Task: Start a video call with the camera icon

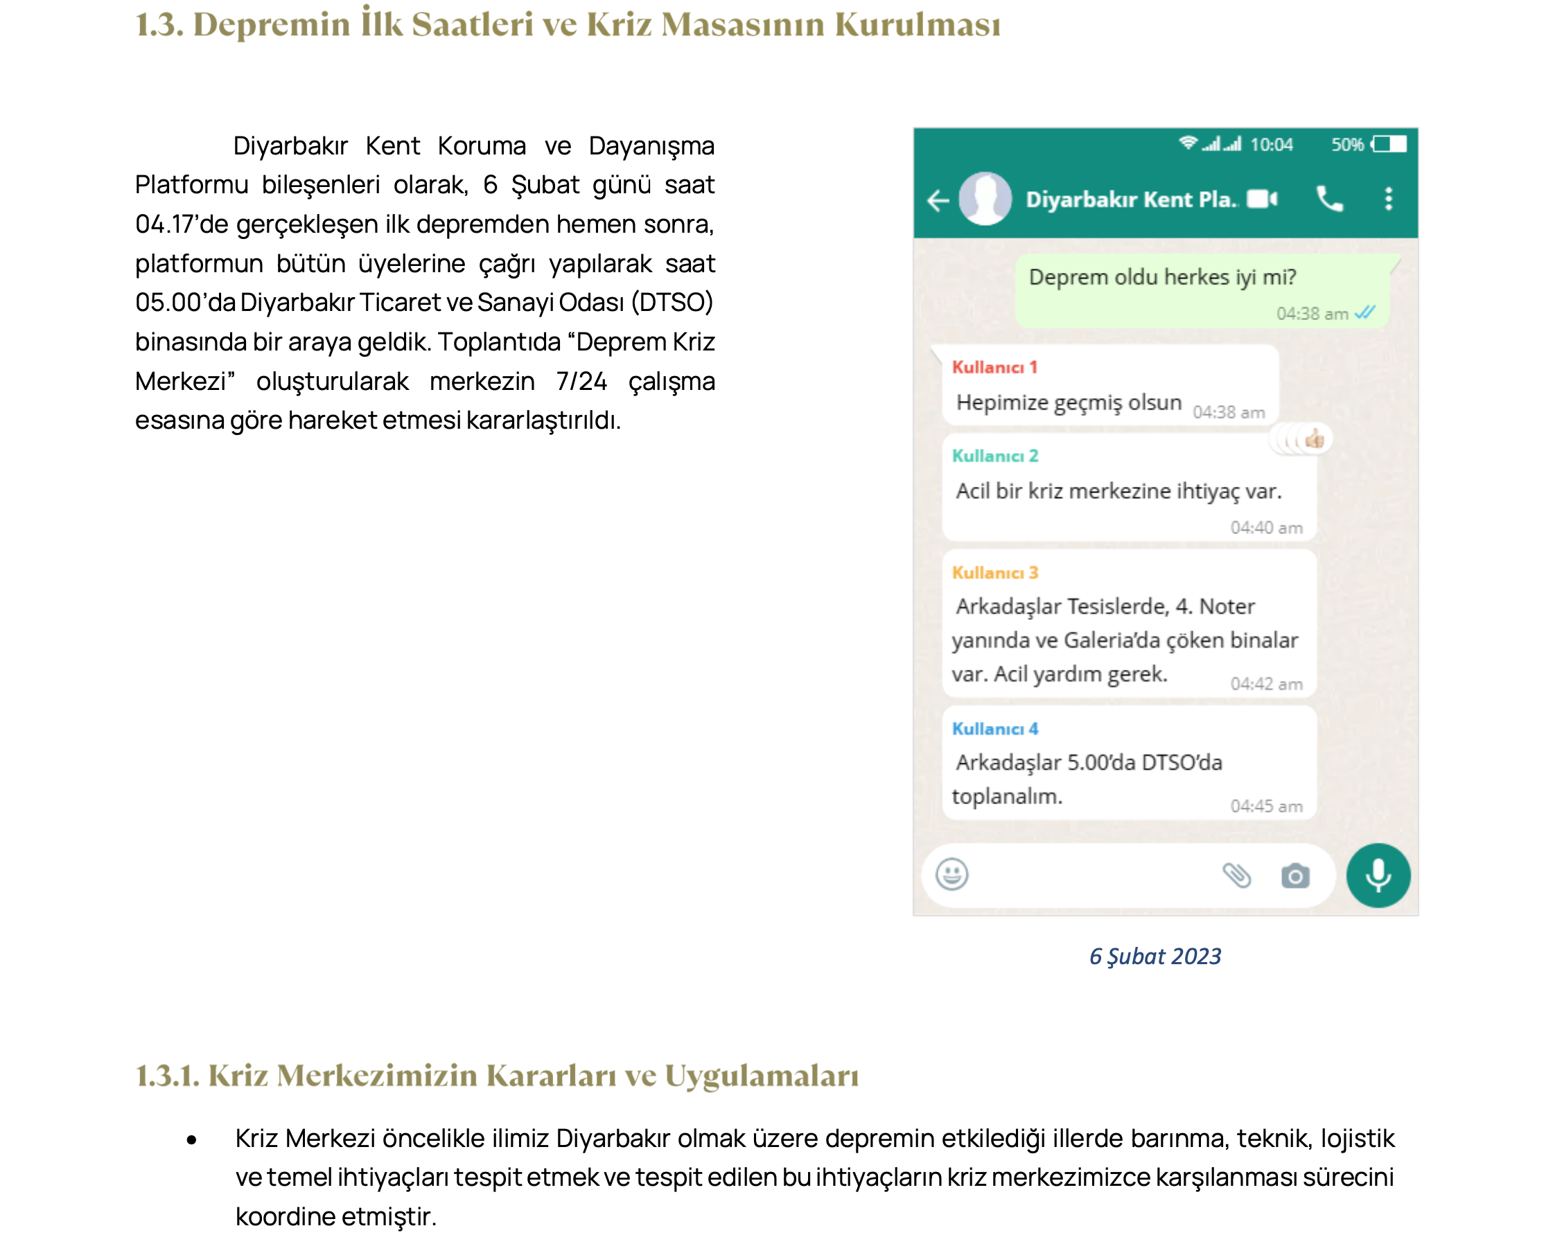Action: click(x=1262, y=198)
